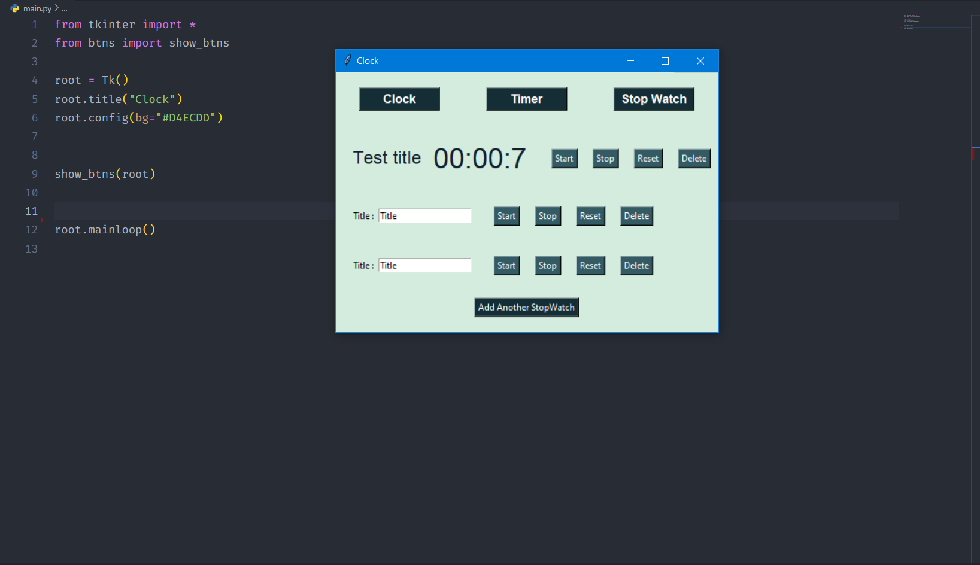
Task: Click the Tk feather icon in the Clock window titlebar
Action: 347,60
